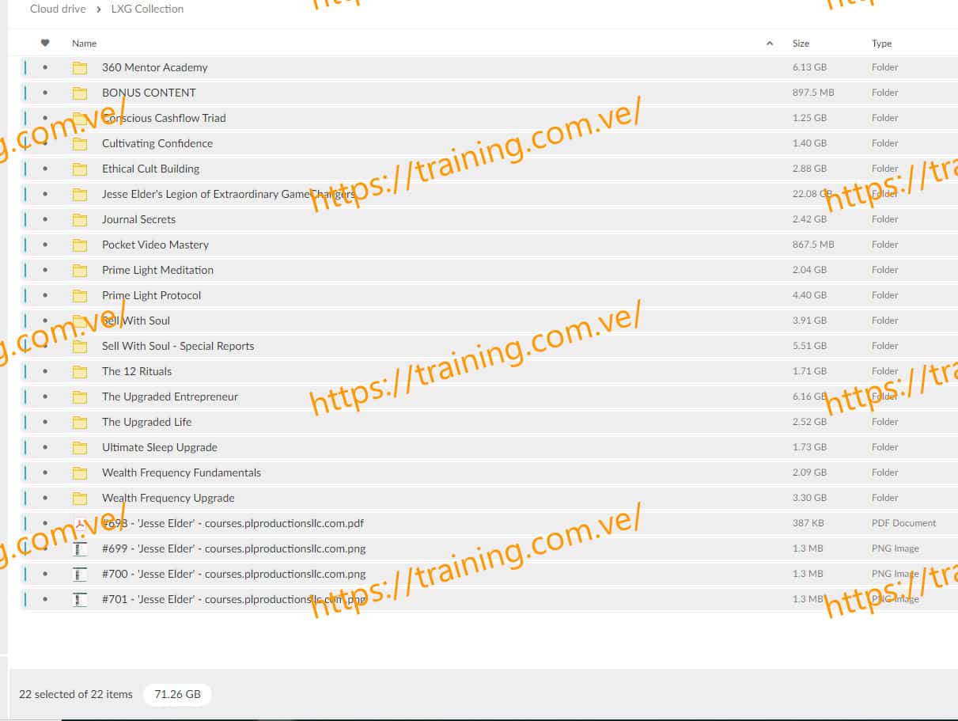Click the #700 Jesse Elder PNG thumbnail icon
Image resolution: width=958 pixels, height=721 pixels.
(x=80, y=575)
